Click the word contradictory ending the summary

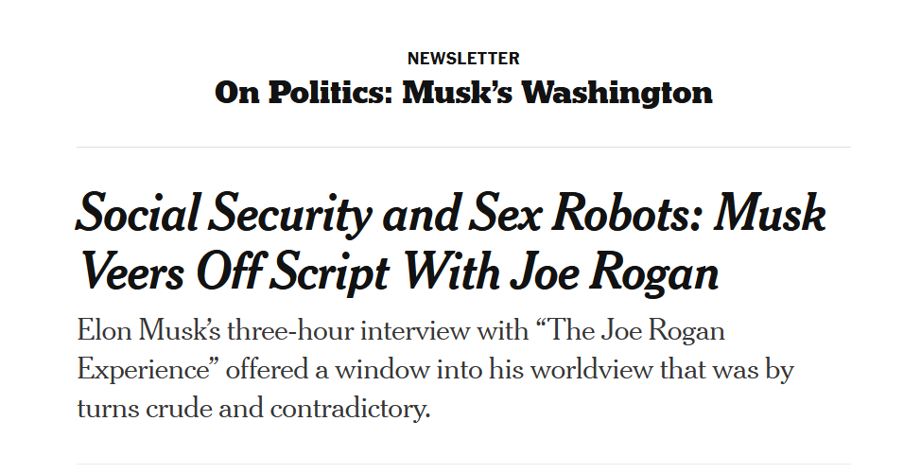point(351,408)
